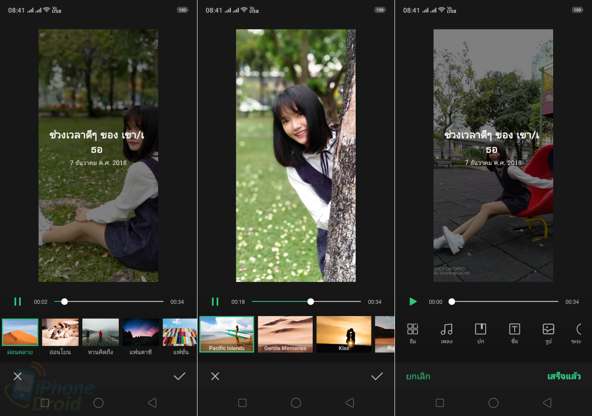Open the เพลง music note icon
The width and height of the screenshot is (592, 416).
tap(446, 329)
